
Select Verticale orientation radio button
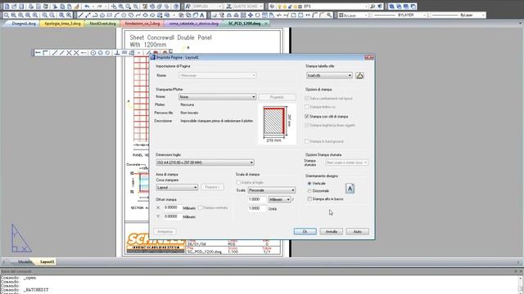click(309, 183)
